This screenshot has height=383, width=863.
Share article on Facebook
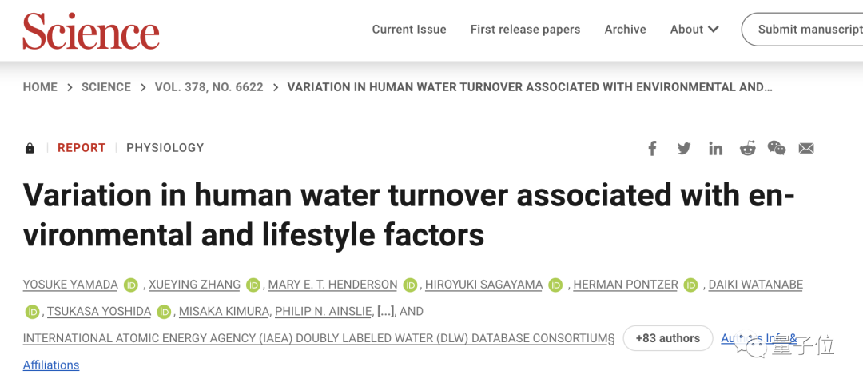coord(652,148)
